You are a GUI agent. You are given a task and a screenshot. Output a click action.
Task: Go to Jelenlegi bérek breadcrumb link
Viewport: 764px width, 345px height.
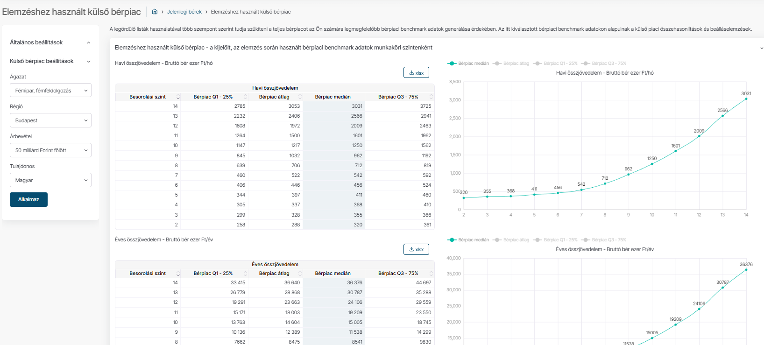click(x=184, y=12)
